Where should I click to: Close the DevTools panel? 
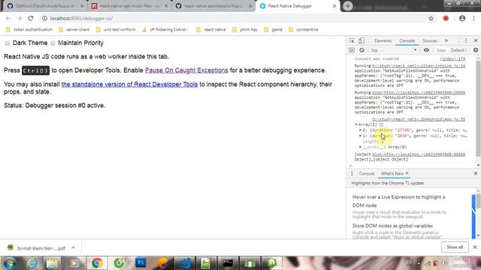point(476,40)
